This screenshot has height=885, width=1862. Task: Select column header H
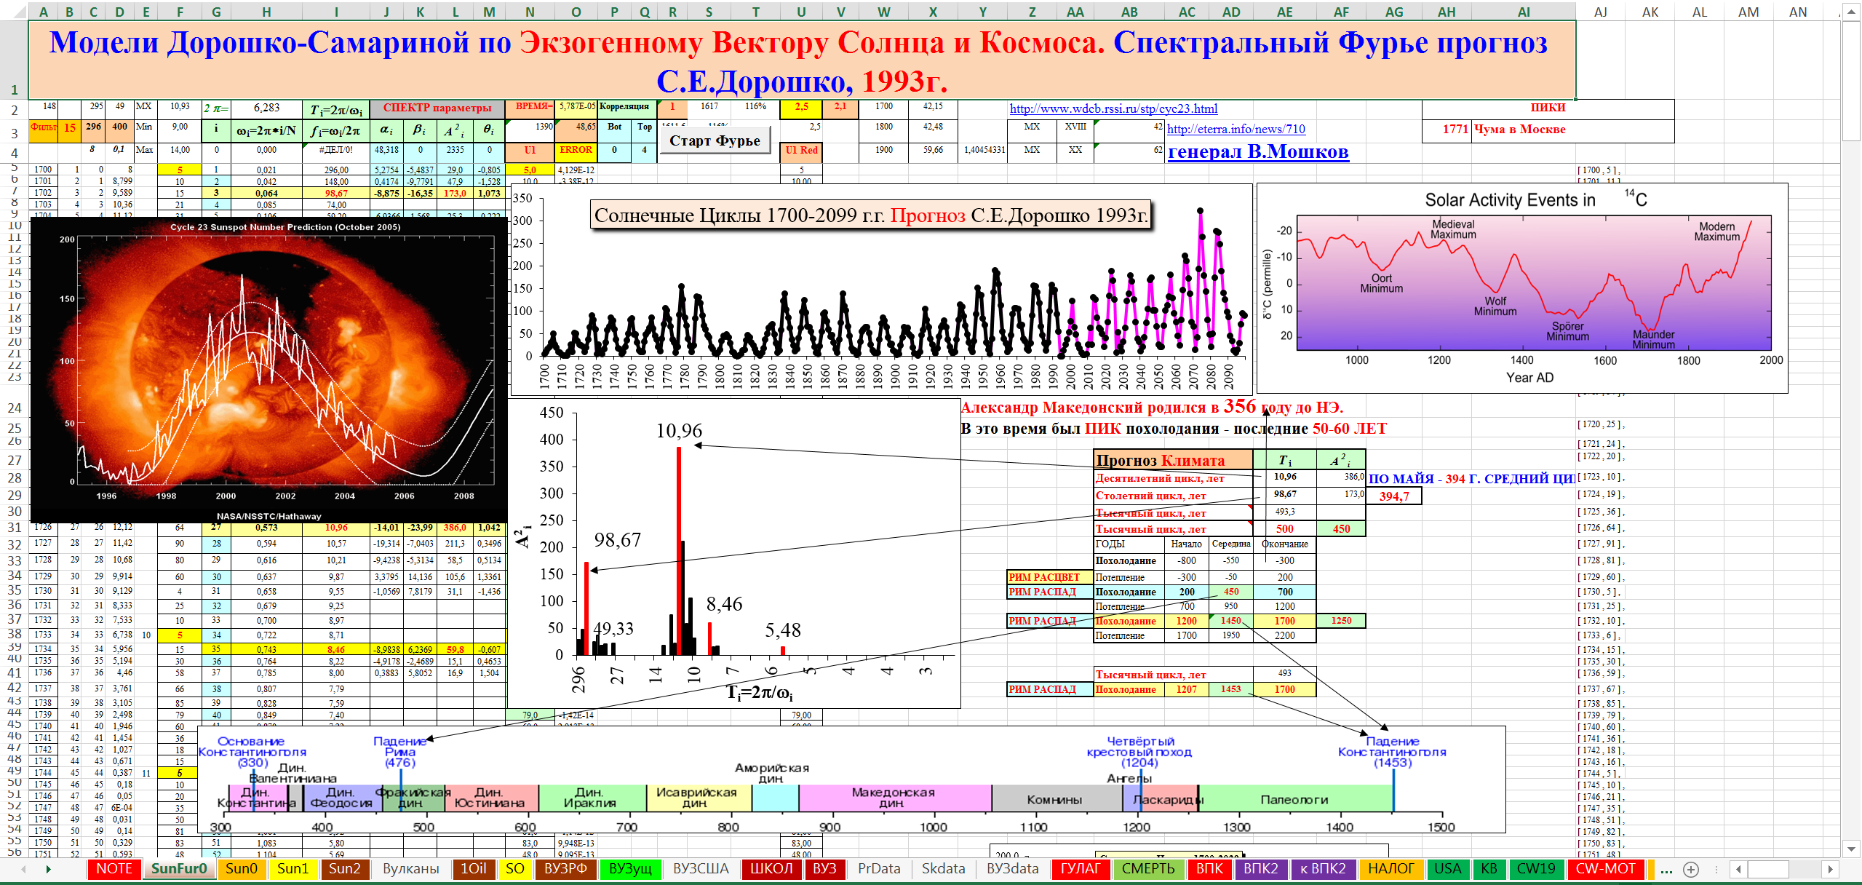[x=266, y=12]
